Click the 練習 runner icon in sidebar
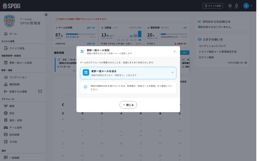This screenshot has height=161, width=259. pos(6,106)
